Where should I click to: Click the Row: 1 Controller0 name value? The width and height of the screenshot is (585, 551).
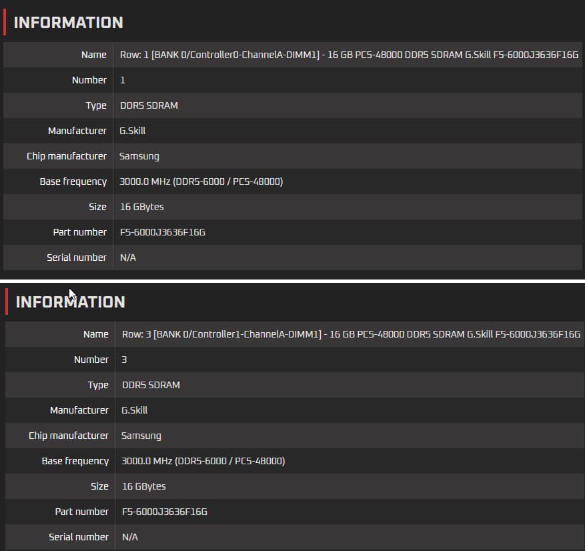pyautogui.click(x=350, y=55)
